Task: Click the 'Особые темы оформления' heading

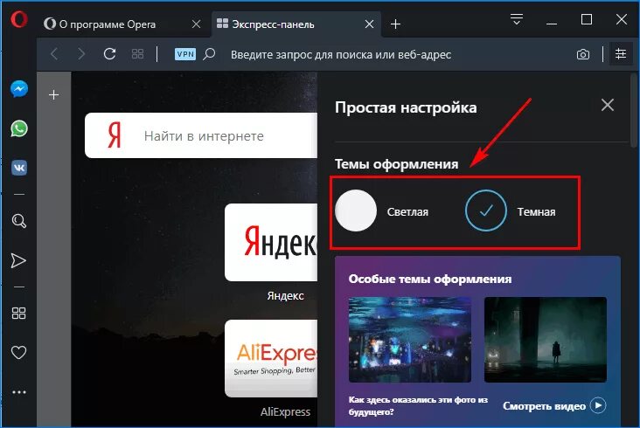Action: point(430,280)
